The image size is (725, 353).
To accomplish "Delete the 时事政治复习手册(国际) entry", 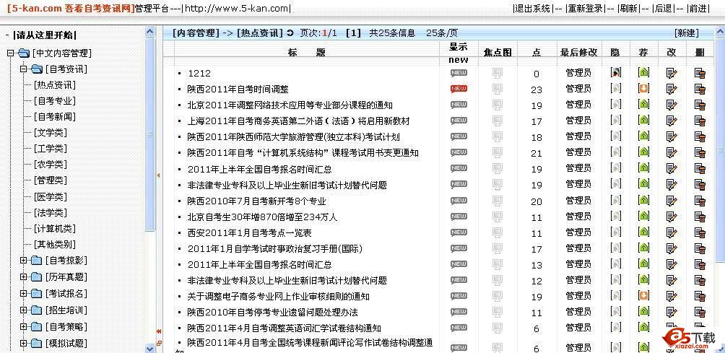I will [x=700, y=248].
